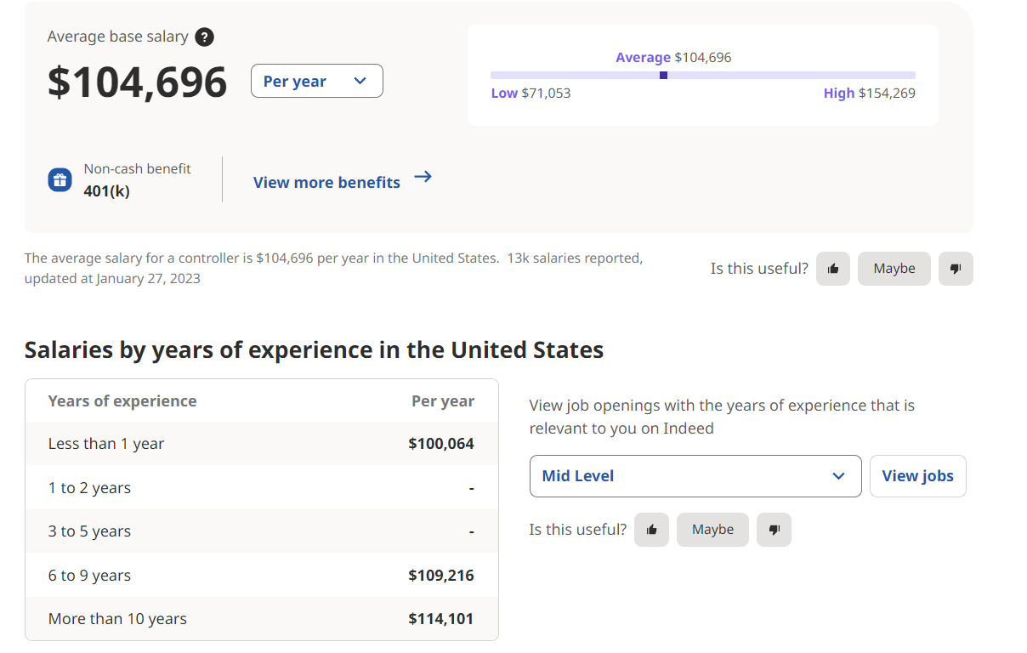Select the 6 to 9 years row
This screenshot has width=1027, height=653.
[262, 575]
